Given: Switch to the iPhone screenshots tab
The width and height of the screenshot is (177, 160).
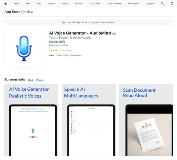Looking at the screenshot, I should (40, 80).
